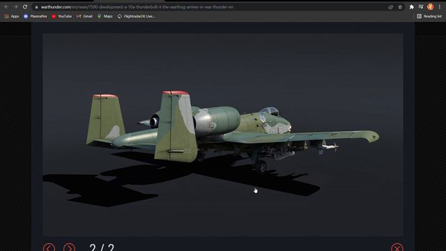This screenshot has height=251, width=446.
Task: Go back to the previous browser page
Action: tap(6, 7)
